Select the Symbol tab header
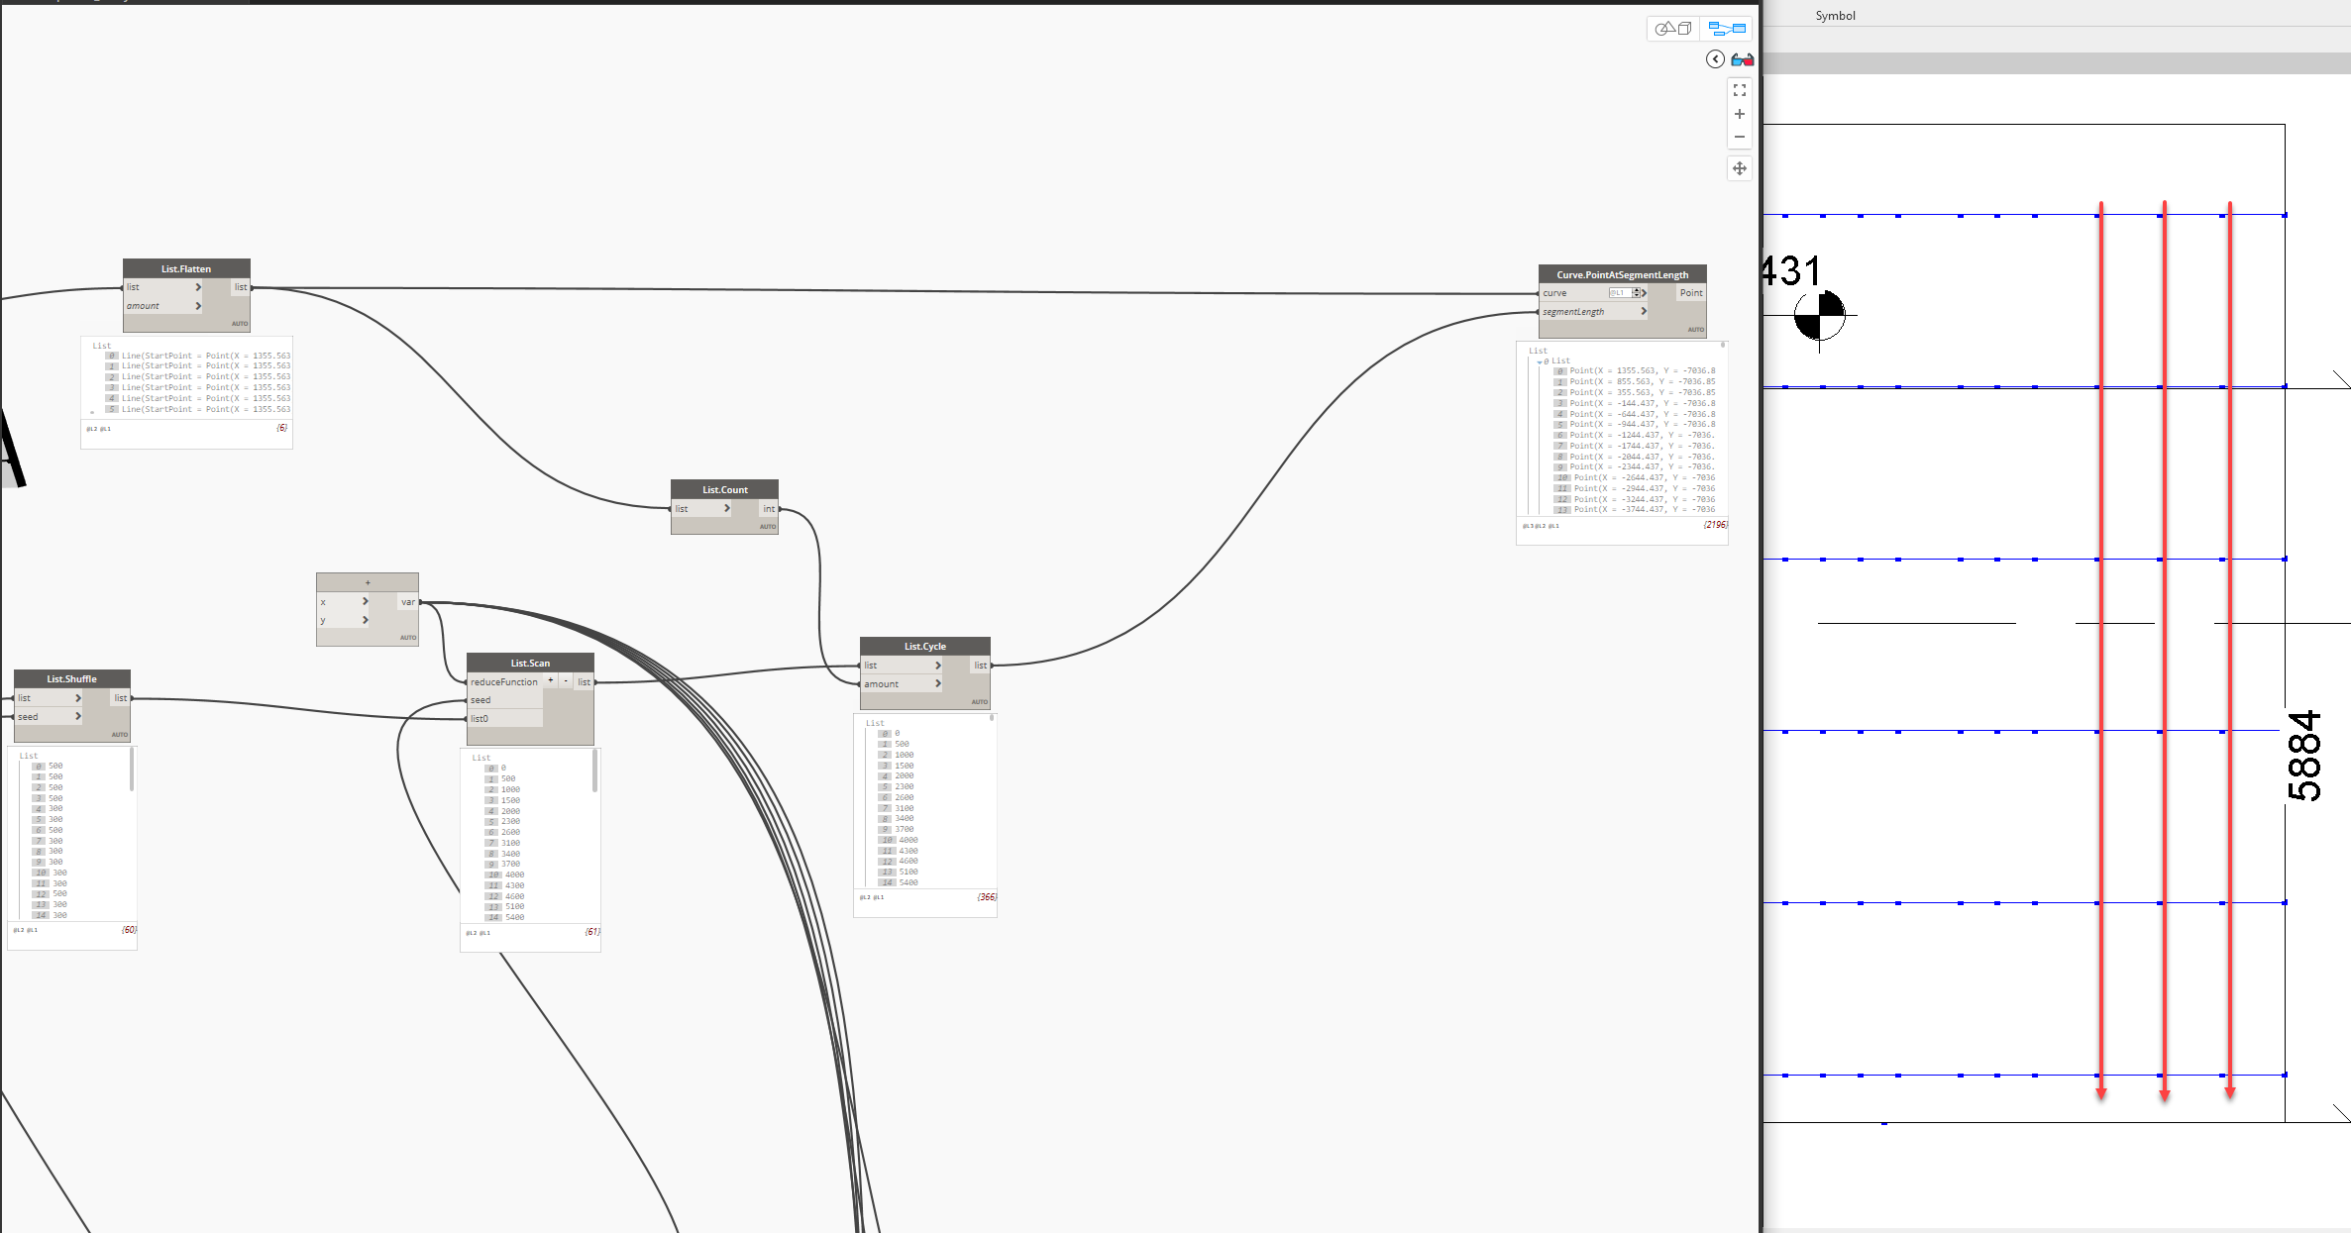2351x1233 pixels. click(1835, 16)
